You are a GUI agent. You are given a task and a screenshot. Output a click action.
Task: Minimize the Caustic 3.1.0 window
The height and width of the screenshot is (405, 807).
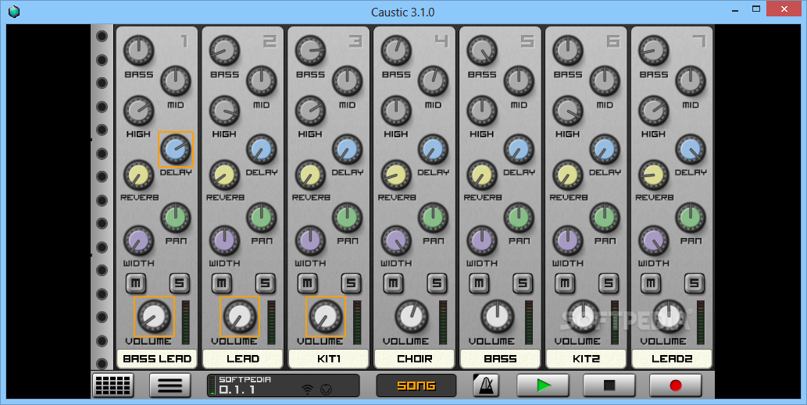[x=734, y=9]
